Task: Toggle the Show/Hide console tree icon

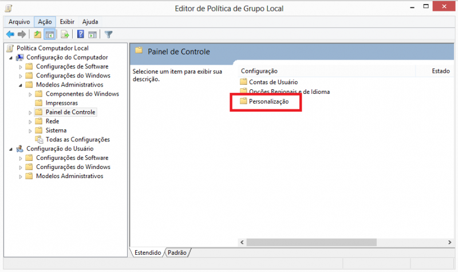Action: [50, 34]
